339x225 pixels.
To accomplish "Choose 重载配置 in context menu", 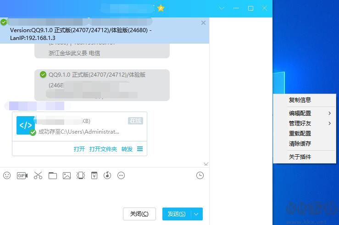I will point(305,134).
